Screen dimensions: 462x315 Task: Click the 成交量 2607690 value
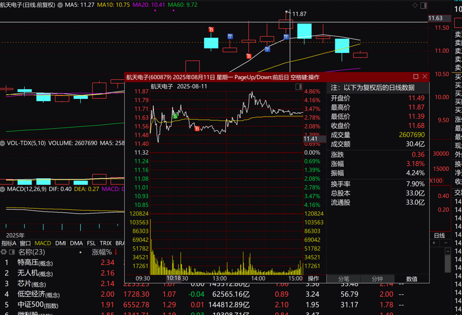pos(412,135)
